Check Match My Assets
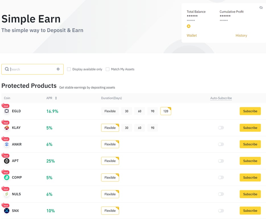266x219 pixels. (x=107, y=69)
